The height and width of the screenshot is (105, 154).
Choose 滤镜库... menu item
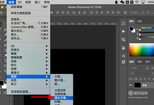28,19
